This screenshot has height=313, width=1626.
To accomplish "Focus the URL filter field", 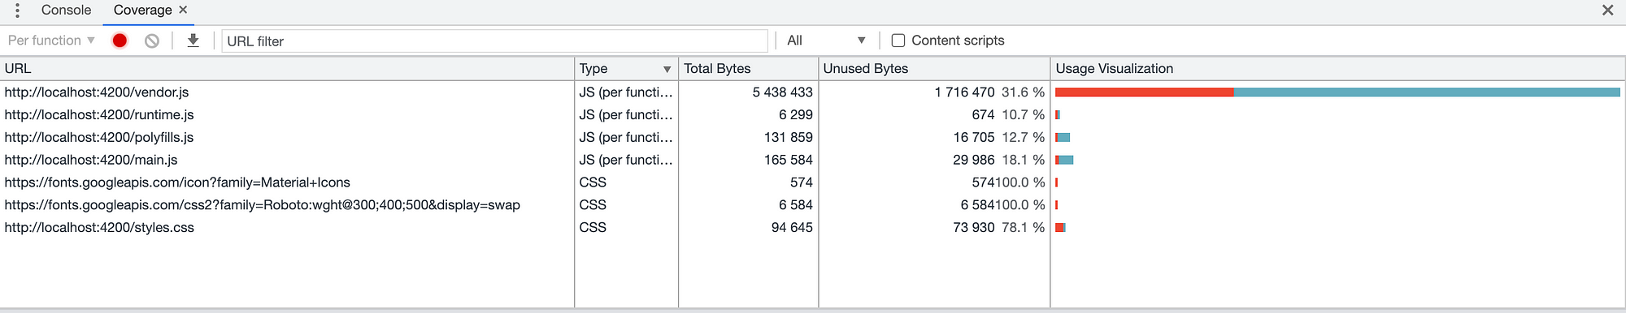I will pyautogui.click(x=494, y=41).
